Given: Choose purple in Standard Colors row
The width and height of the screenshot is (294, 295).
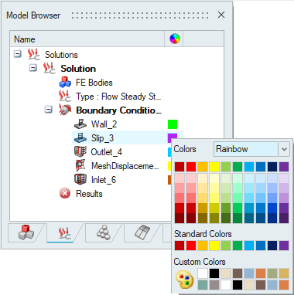Looking at the screenshot, I should pyautogui.click(x=284, y=246).
